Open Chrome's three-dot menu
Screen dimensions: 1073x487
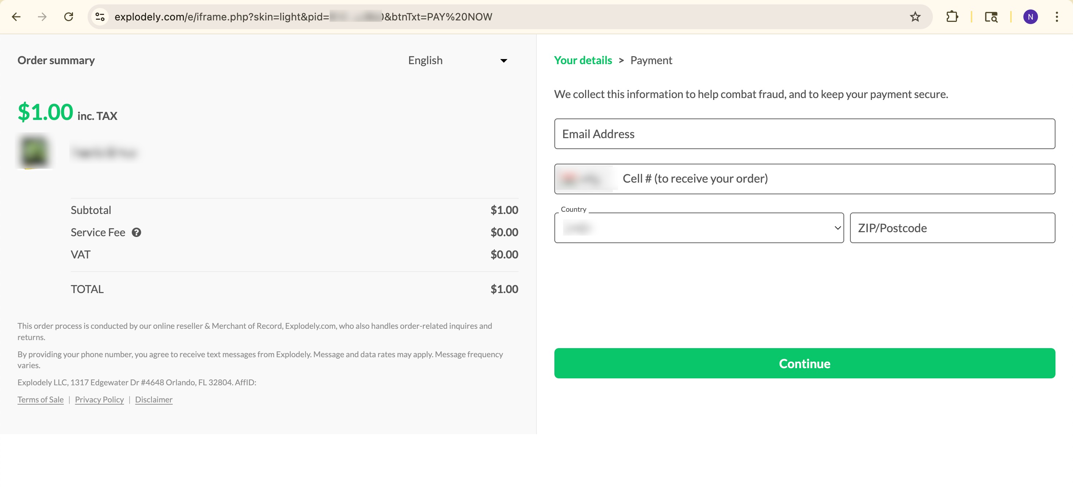click(x=1057, y=17)
